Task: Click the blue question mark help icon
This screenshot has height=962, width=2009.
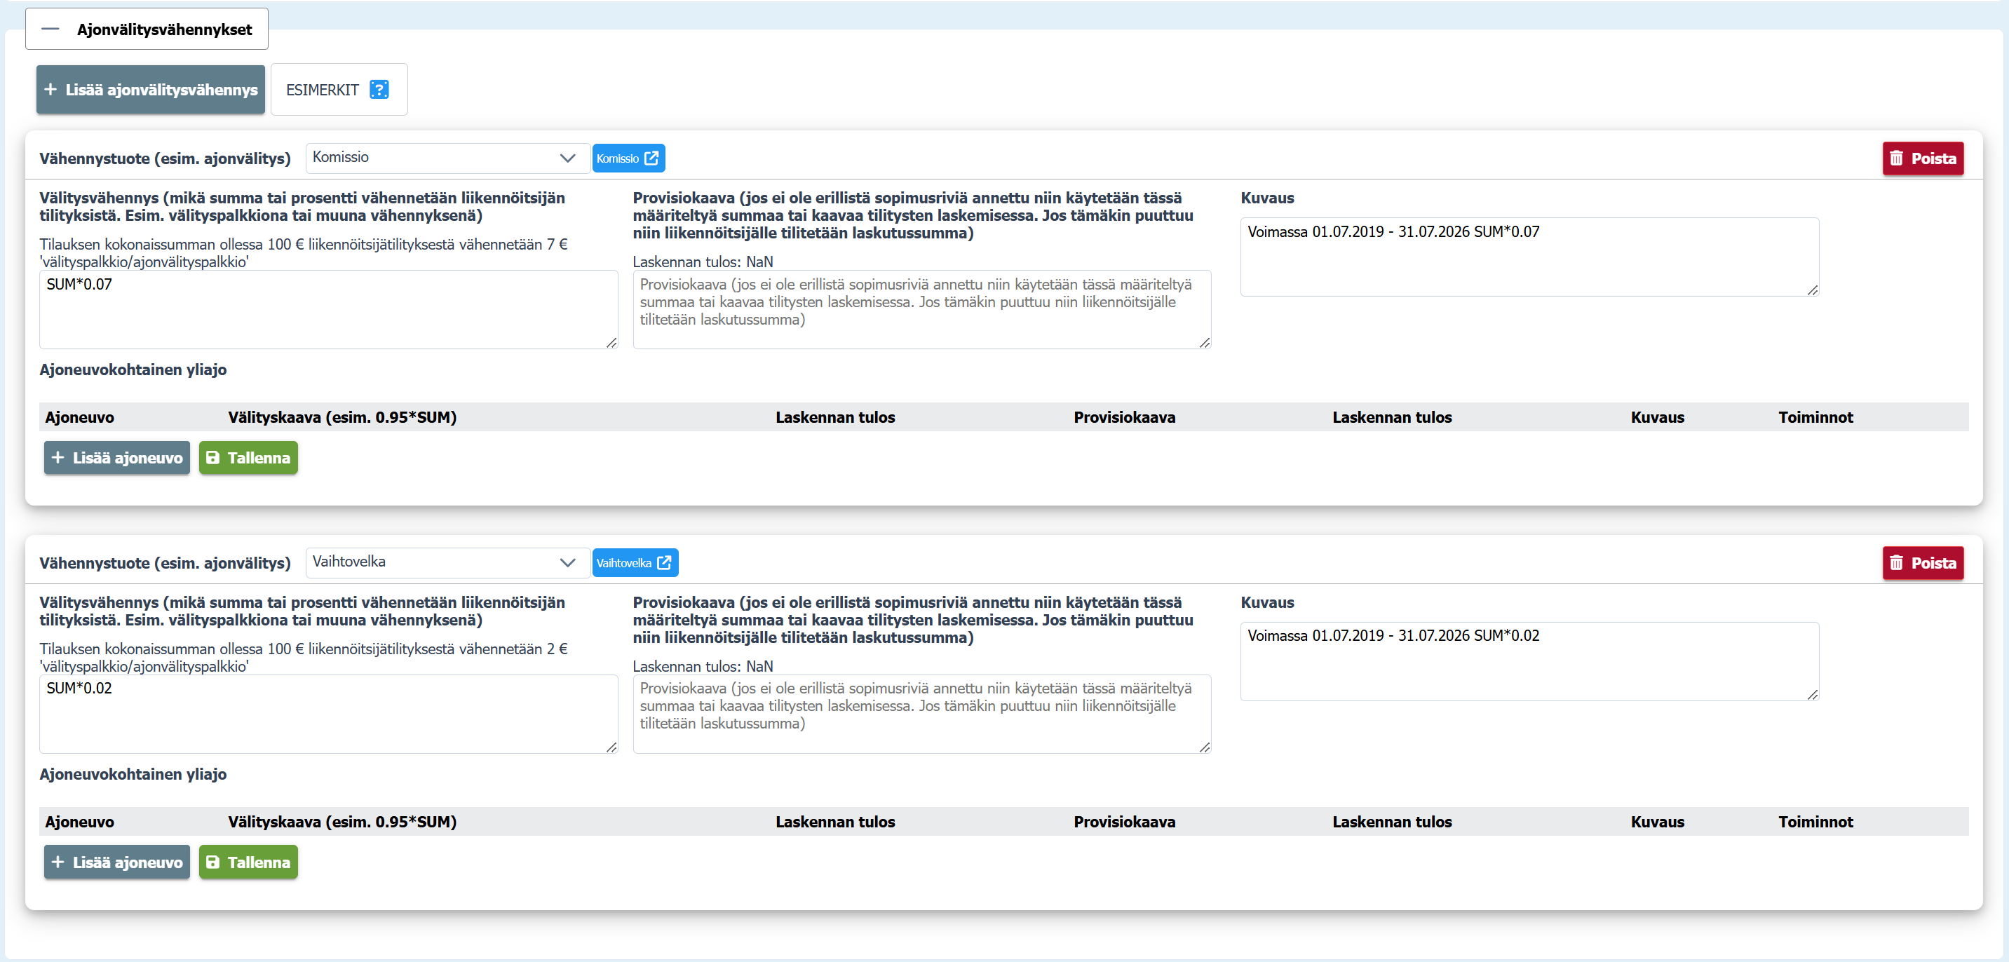Action: 379,90
